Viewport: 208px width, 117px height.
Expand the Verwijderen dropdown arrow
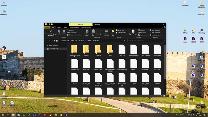[x=101, y=35]
